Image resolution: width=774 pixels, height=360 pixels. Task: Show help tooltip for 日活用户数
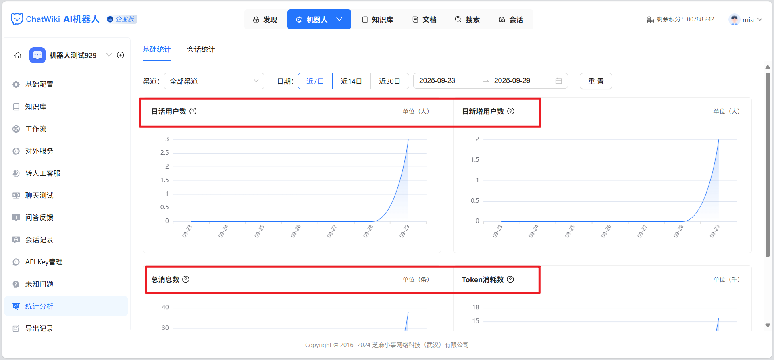coord(193,111)
